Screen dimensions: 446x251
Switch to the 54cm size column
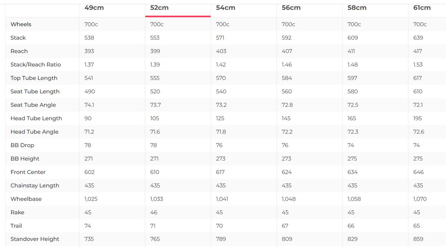[x=226, y=8]
